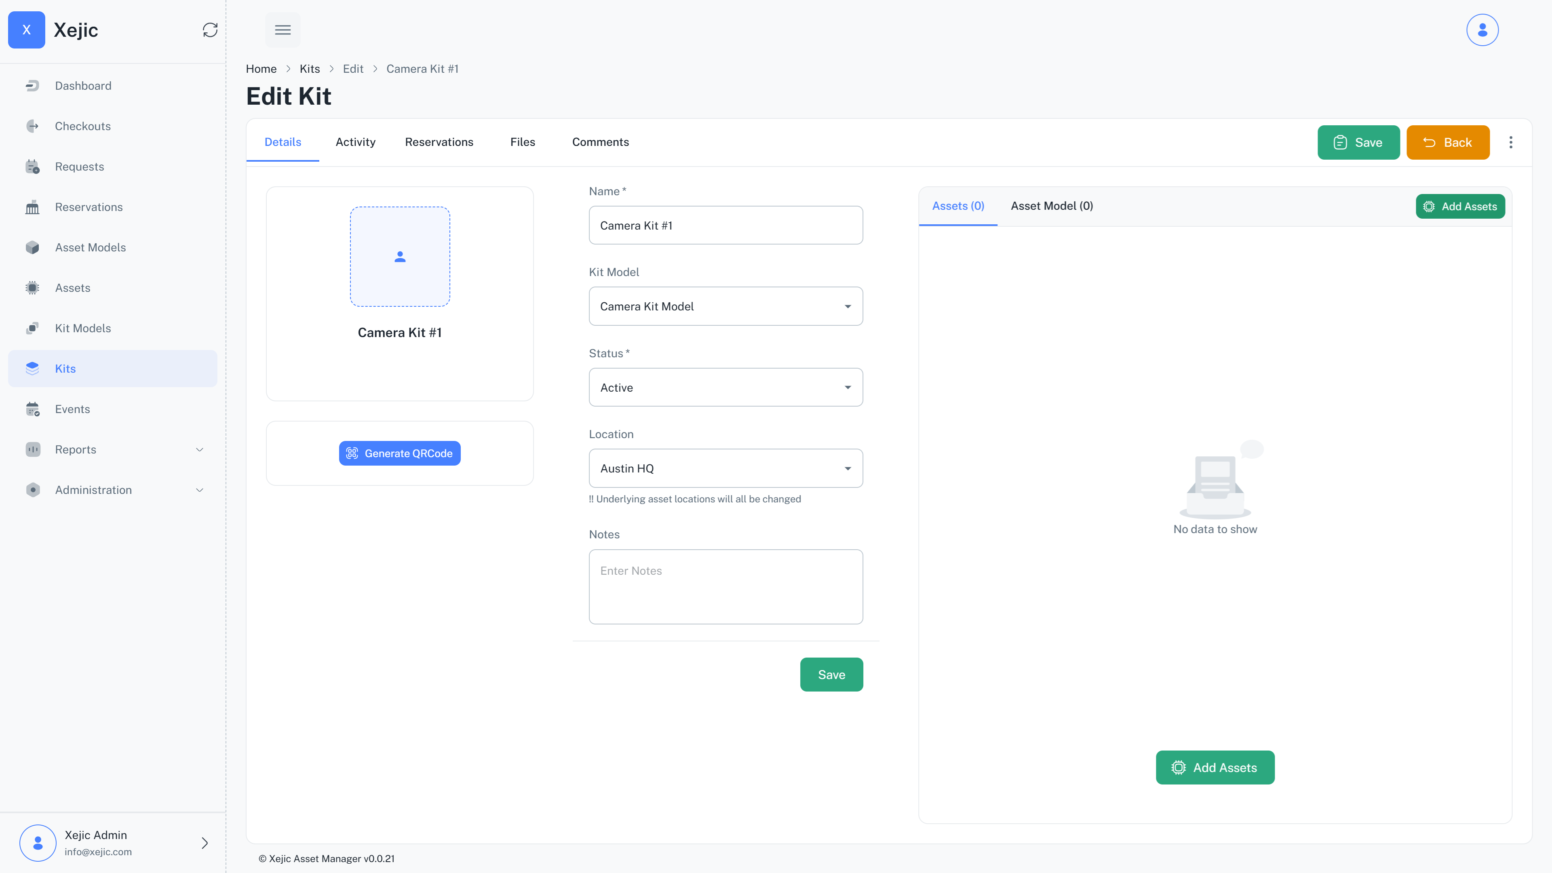Focus the Notes text area

tap(725, 586)
